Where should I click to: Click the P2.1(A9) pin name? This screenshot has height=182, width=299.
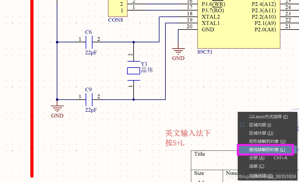tap(265, 23)
